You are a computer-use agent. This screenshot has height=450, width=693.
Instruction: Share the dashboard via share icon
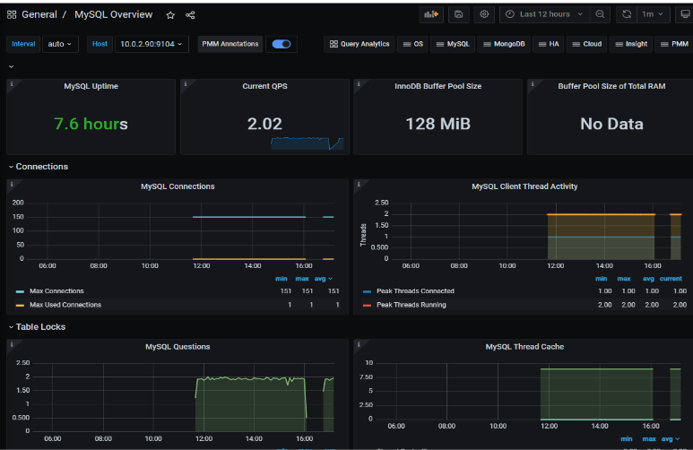pos(190,15)
